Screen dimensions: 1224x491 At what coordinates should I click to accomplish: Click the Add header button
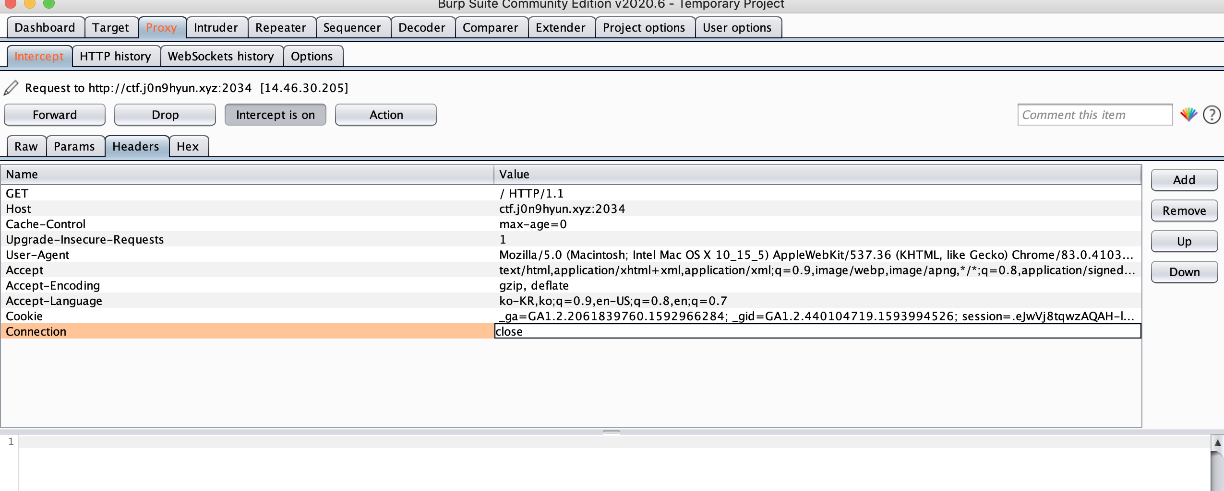coord(1184,180)
